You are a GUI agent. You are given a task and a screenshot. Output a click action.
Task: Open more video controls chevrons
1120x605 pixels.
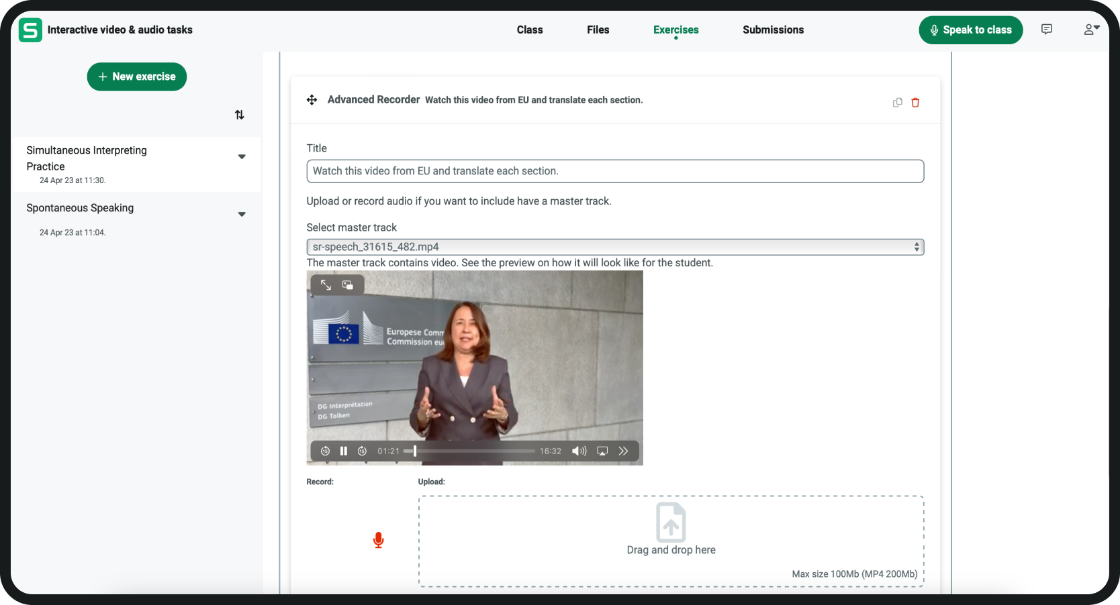click(x=623, y=451)
